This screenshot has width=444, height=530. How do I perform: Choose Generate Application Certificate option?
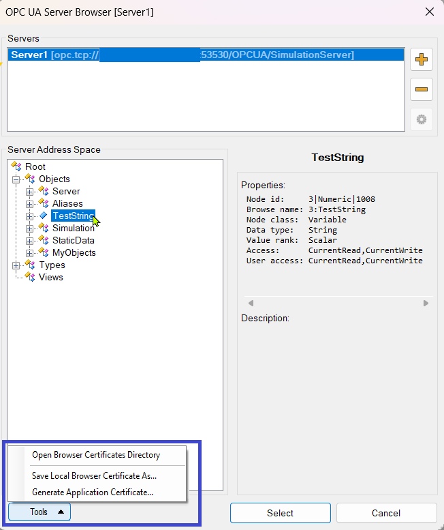(93, 492)
